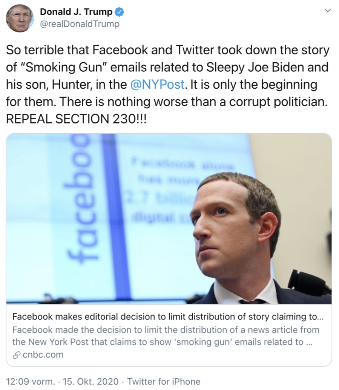Expand the tweet options chevron

click(327, 11)
